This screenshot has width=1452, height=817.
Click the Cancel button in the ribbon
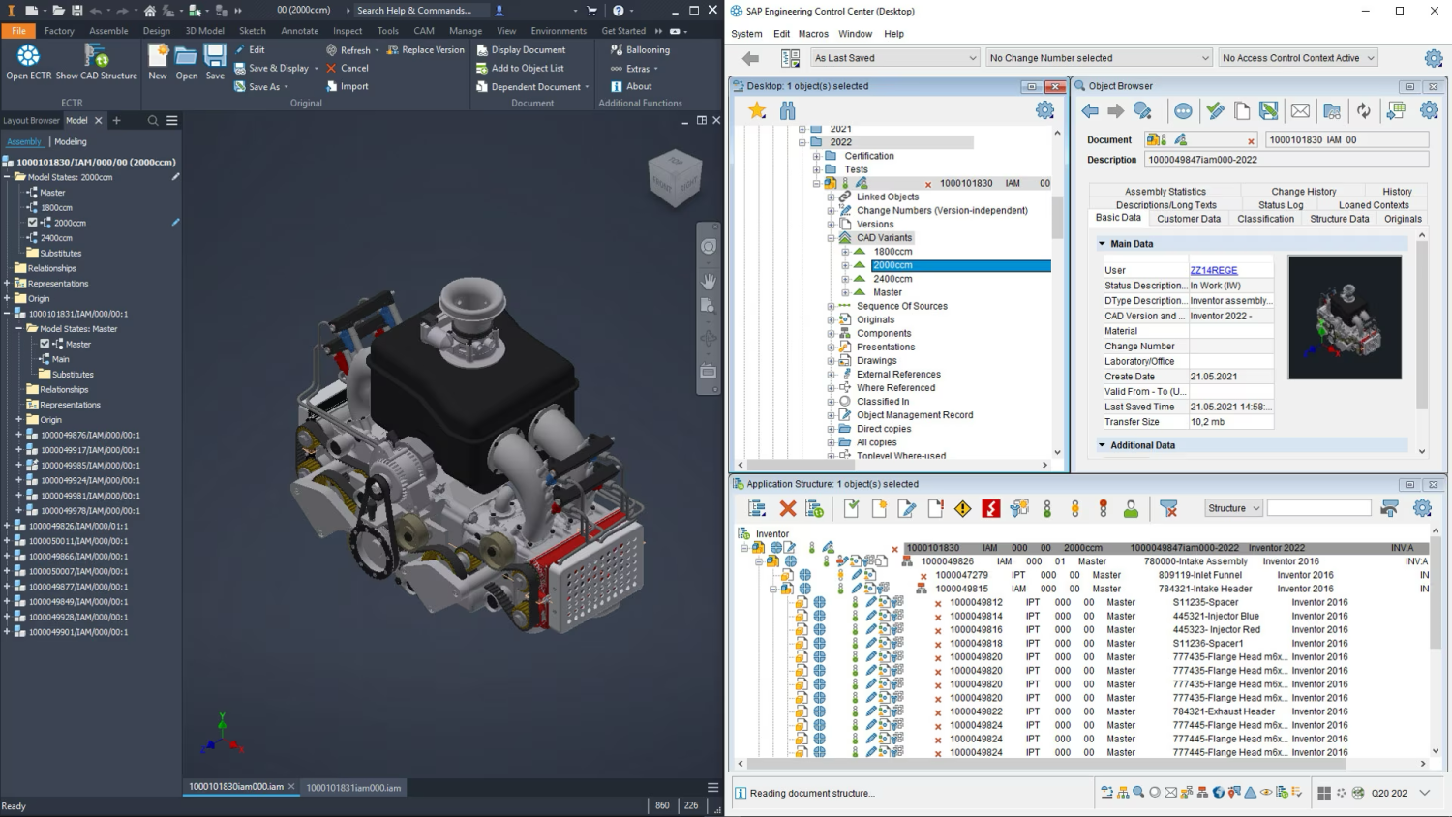348,68
